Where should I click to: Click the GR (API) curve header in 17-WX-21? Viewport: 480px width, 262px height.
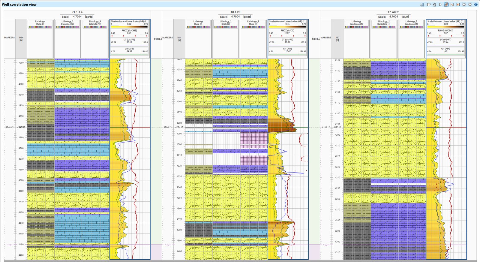pyautogui.click(x=446, y=51)
